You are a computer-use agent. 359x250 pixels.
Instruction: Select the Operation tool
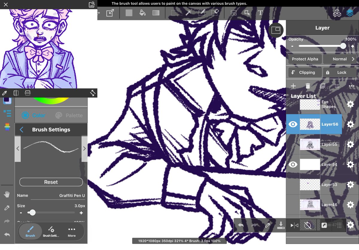(247, 13)
